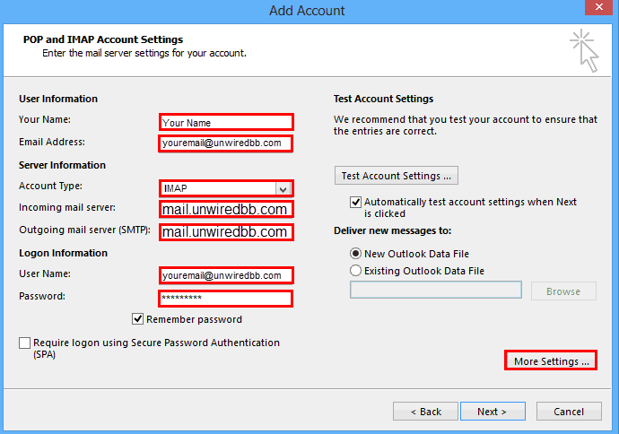Select New Outlook Data File radio button

click(x=355, y=253)
